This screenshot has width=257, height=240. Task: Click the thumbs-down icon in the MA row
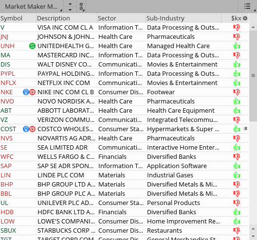click(237, 55)
